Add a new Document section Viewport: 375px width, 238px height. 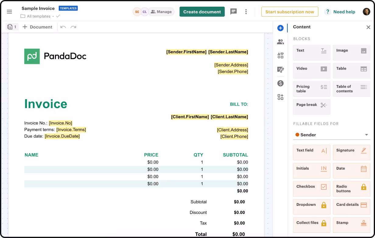tap(37, 27)
